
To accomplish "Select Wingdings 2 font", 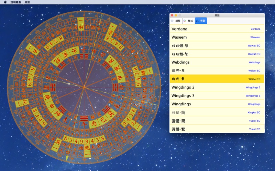I will click(x=217, y=87).
